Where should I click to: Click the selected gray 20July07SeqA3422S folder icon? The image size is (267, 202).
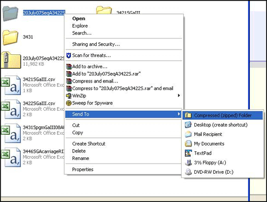[11, 14]
